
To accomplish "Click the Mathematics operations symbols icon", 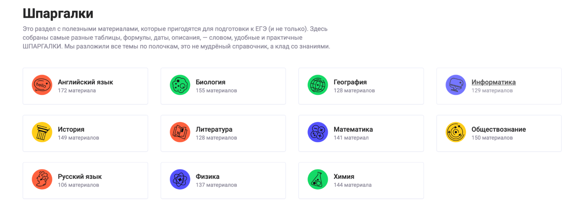I will [x=318, y=132].
